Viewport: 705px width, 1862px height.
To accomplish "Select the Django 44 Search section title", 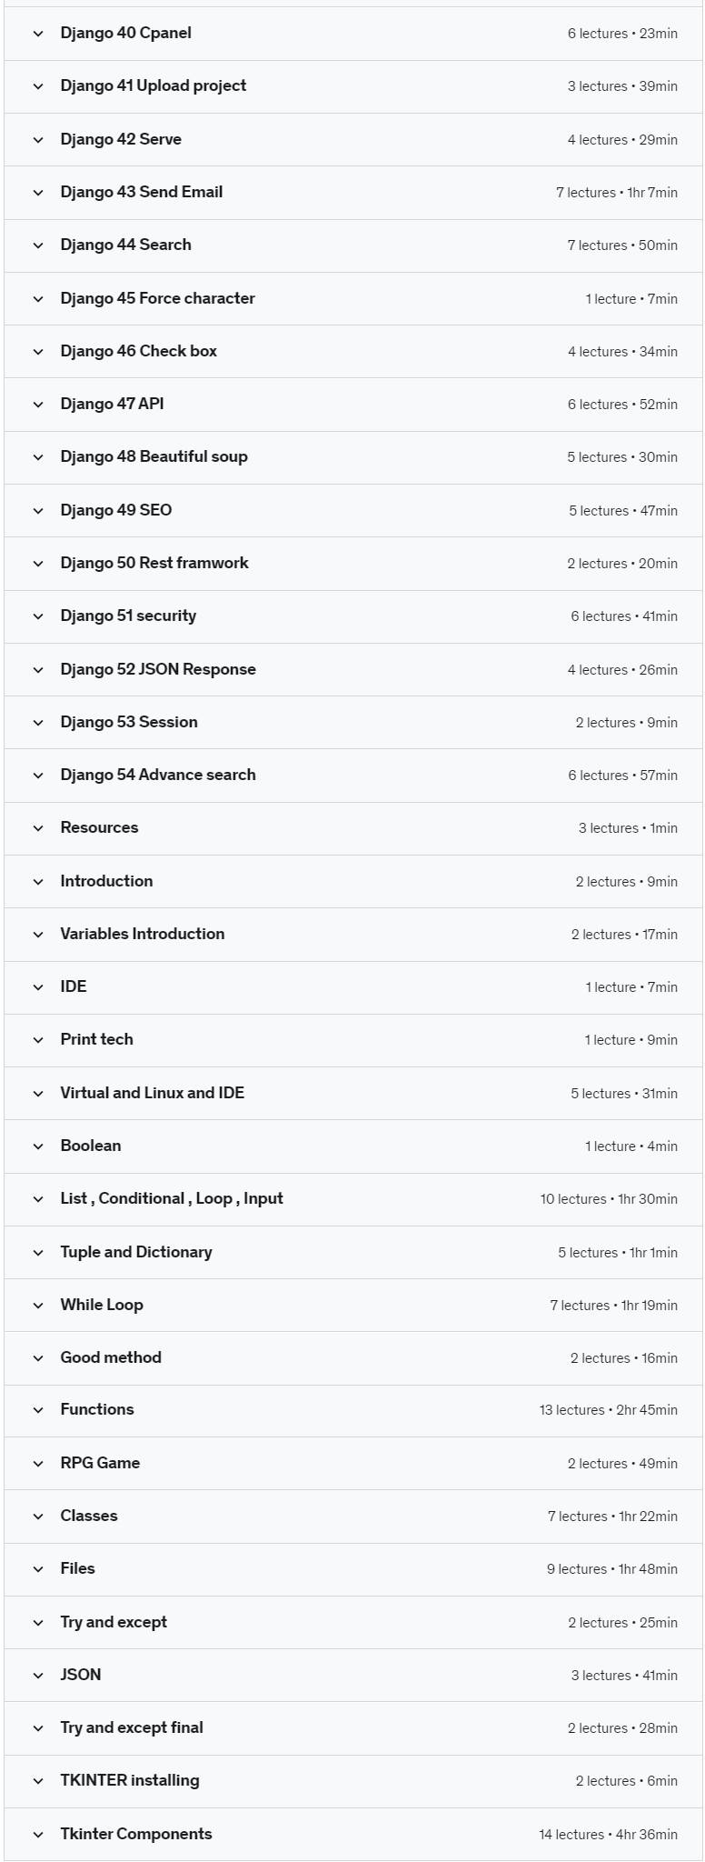I will click(x=125, y=245).
